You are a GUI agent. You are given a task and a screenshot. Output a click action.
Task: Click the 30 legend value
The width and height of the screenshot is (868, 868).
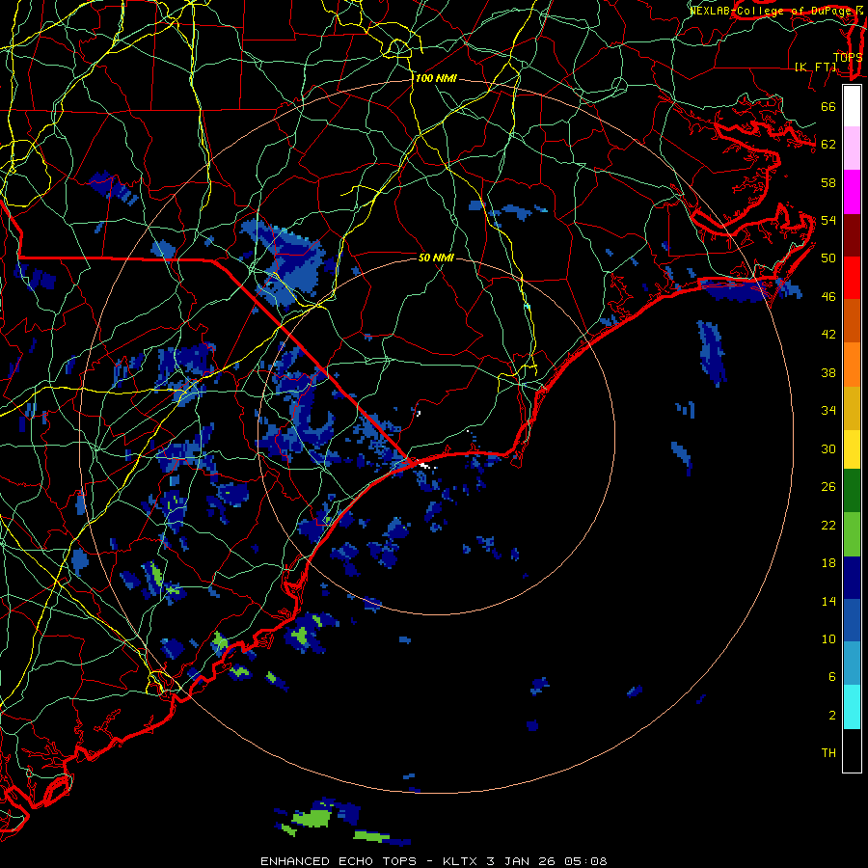828,448
